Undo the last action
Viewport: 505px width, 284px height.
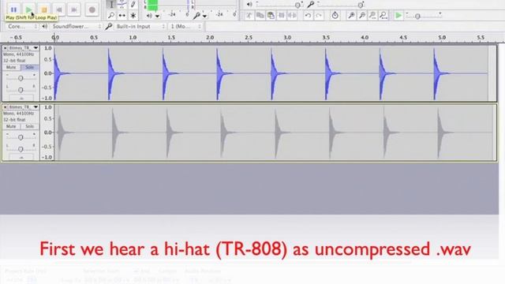(308, 15)
